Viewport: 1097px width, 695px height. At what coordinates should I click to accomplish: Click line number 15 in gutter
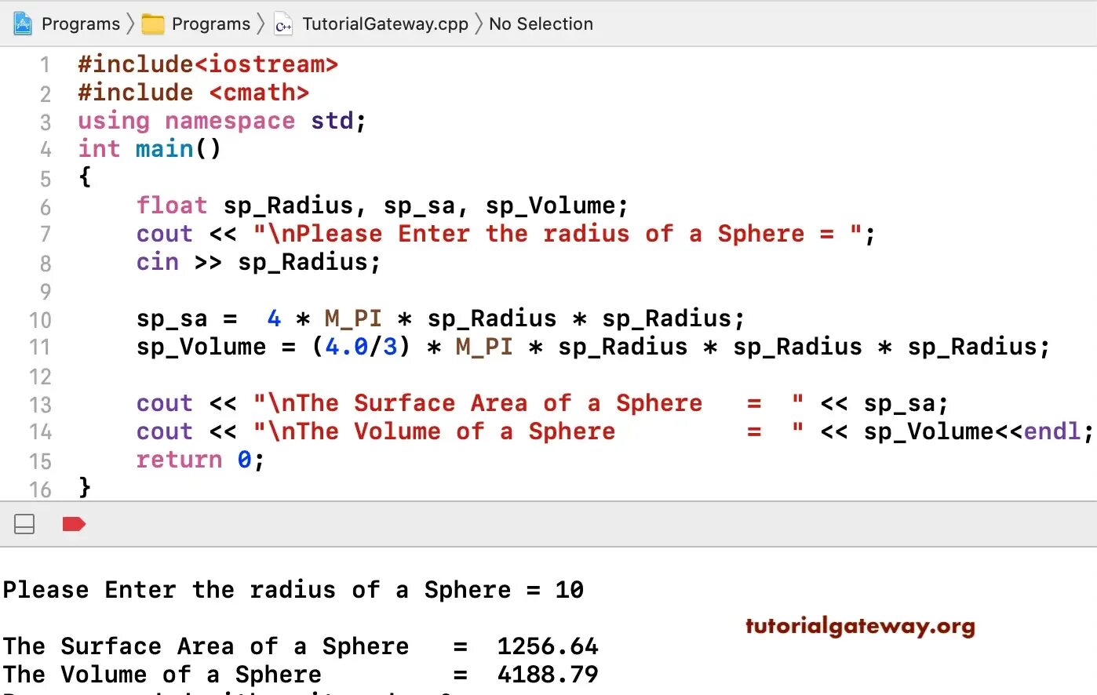click(x=40, y=461)
